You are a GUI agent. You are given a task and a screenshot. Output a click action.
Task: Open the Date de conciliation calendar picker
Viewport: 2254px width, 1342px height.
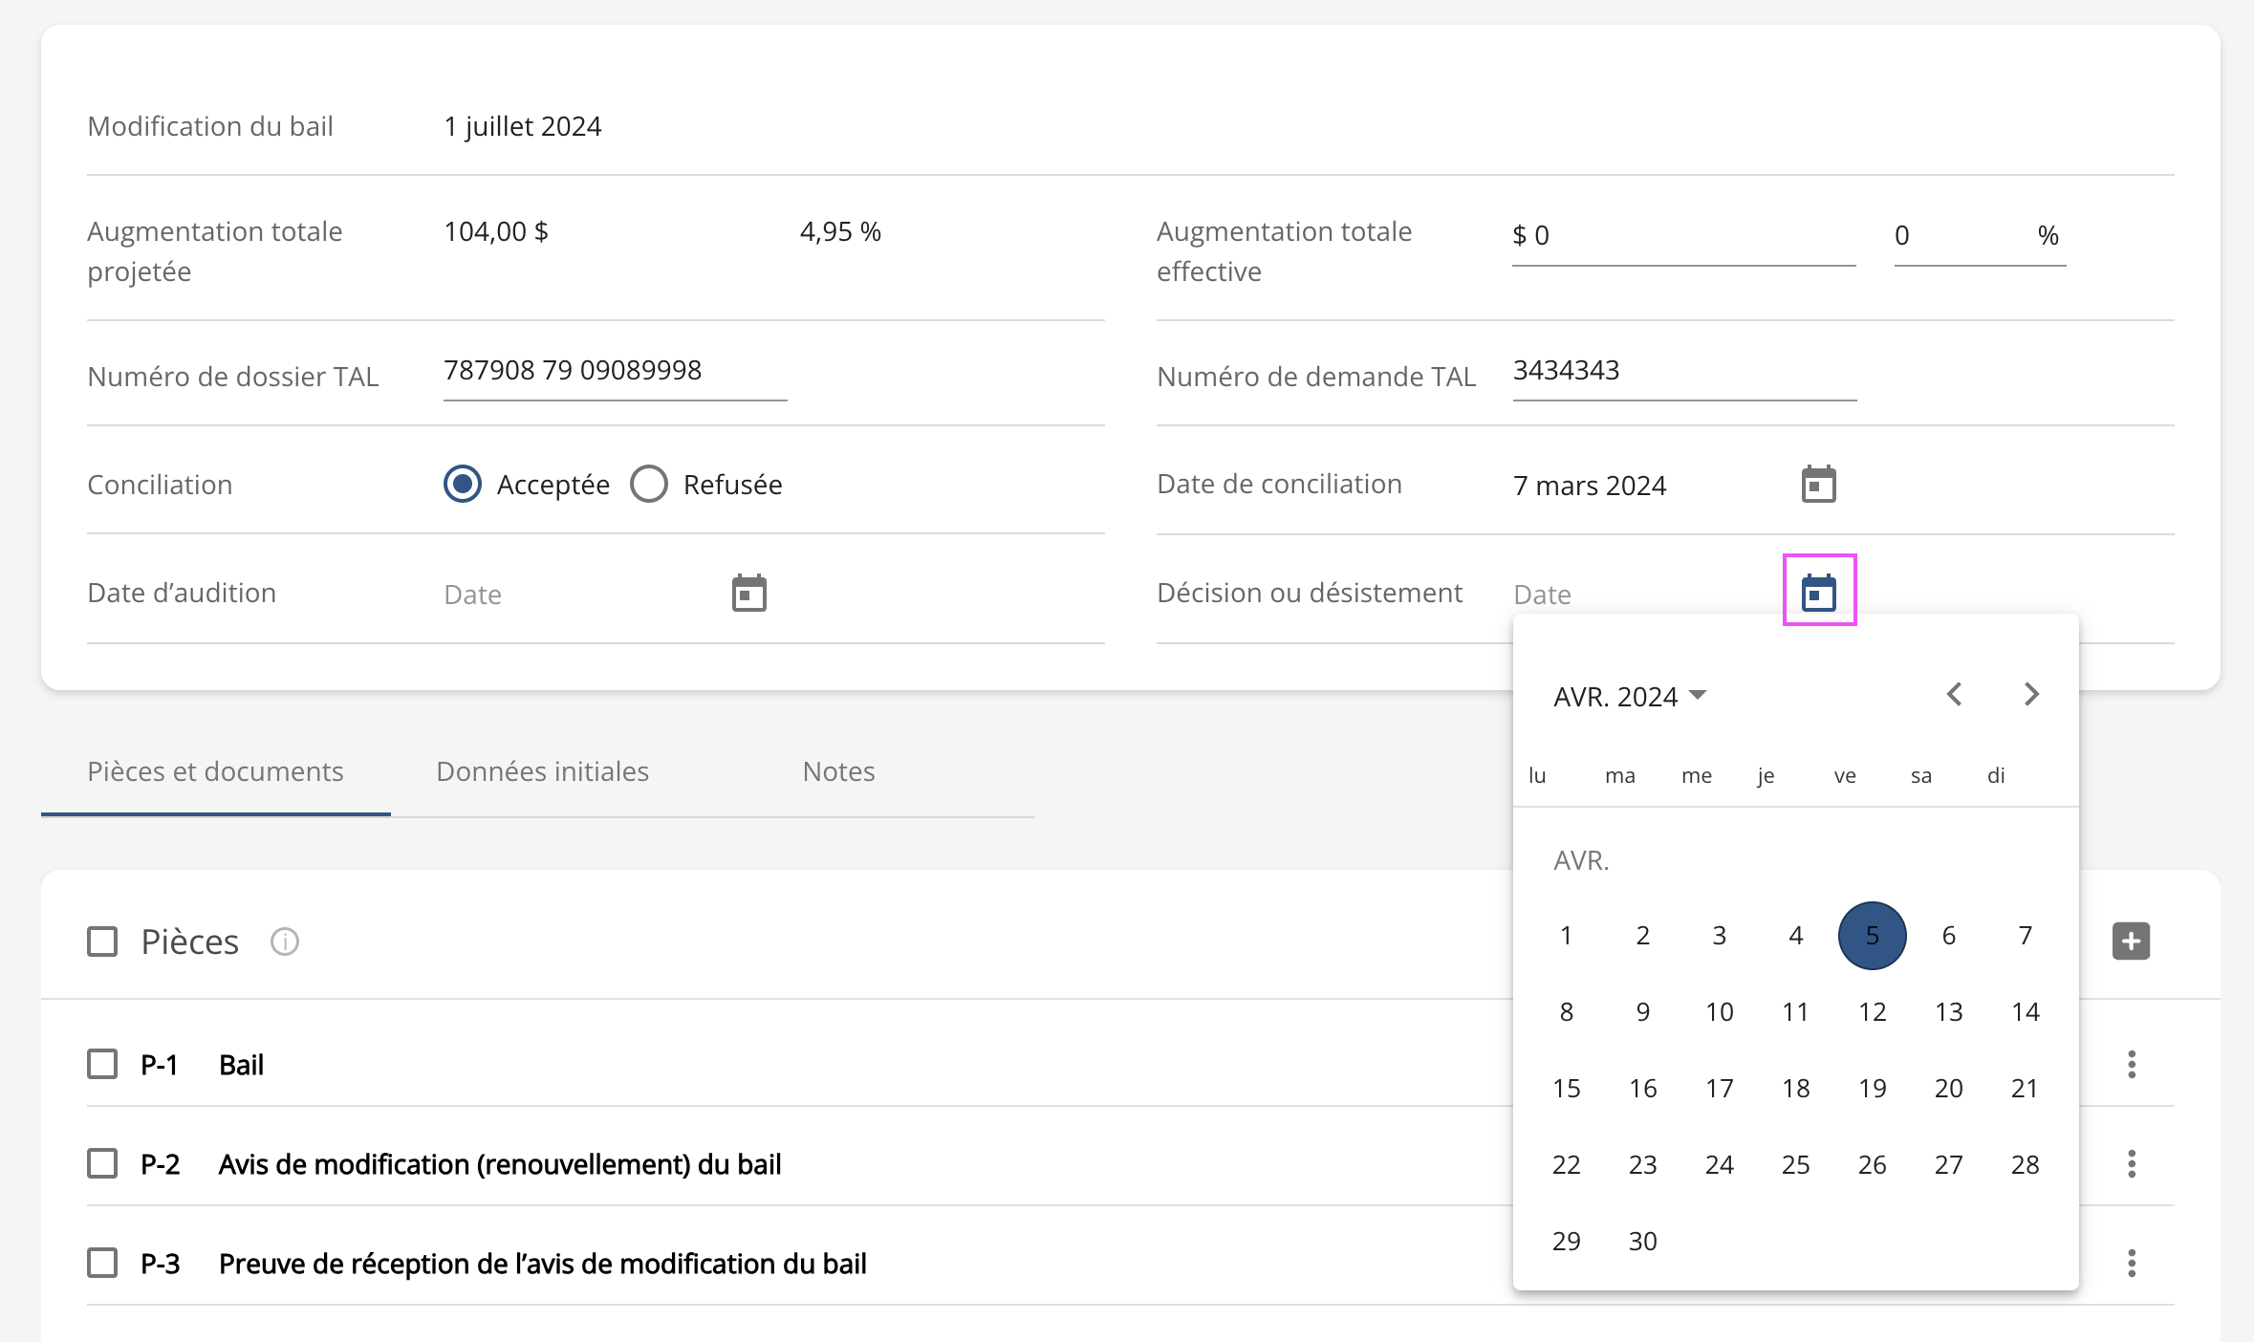1818,485
